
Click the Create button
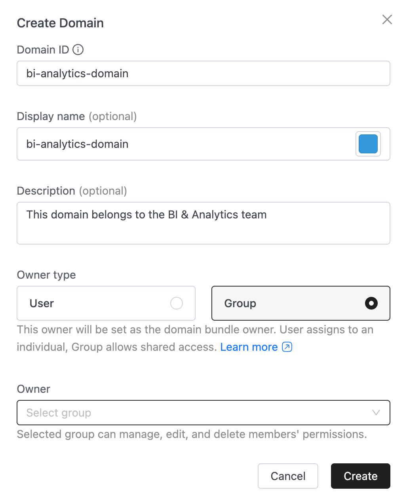[x=360, y=476]
